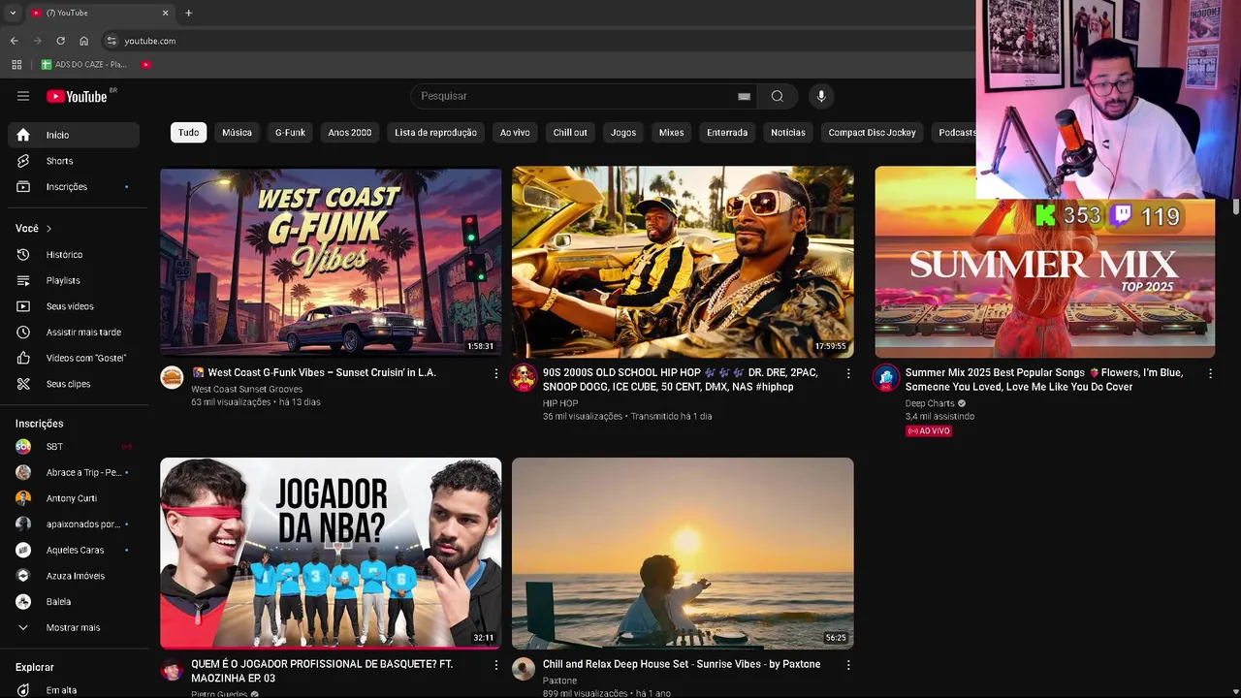
Task: Open options menu for Summer Mix 2025 video
Action: click(1210, 373)
